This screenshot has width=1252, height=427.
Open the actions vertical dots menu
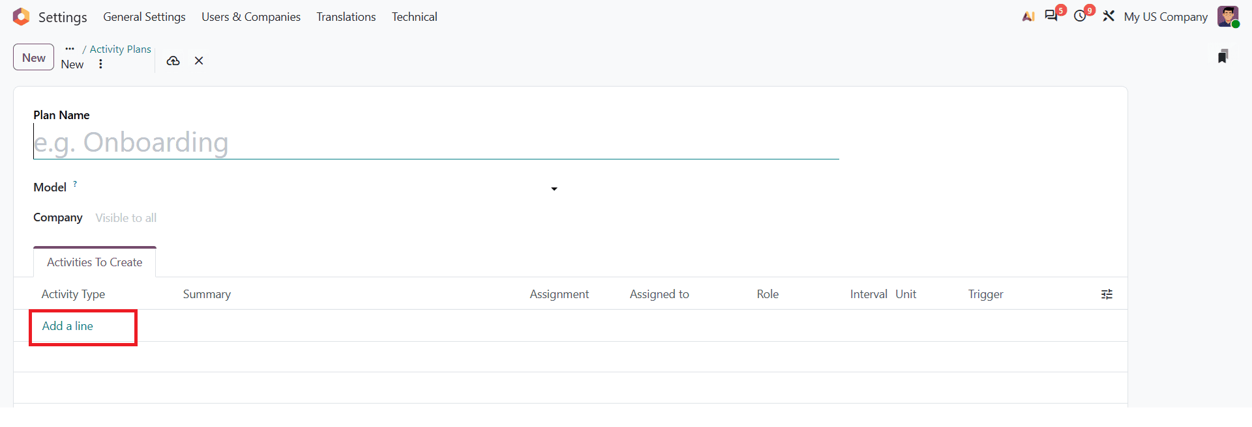click(x=100, y=64)
